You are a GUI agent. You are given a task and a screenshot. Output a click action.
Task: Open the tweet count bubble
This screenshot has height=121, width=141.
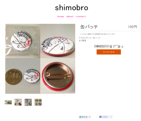[90, 117]
